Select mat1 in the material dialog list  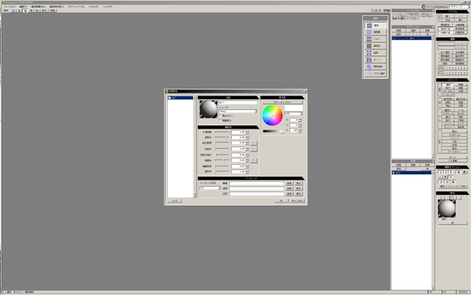click(181, 98)
